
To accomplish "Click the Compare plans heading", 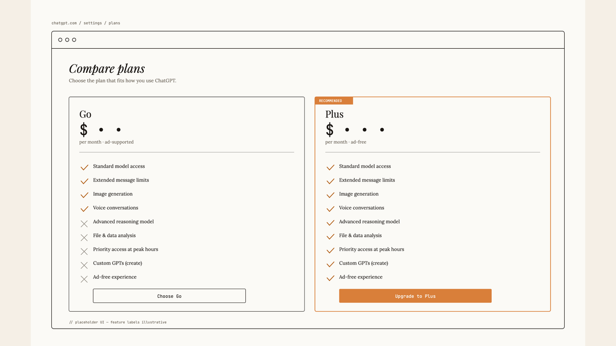I will [107, 69].
